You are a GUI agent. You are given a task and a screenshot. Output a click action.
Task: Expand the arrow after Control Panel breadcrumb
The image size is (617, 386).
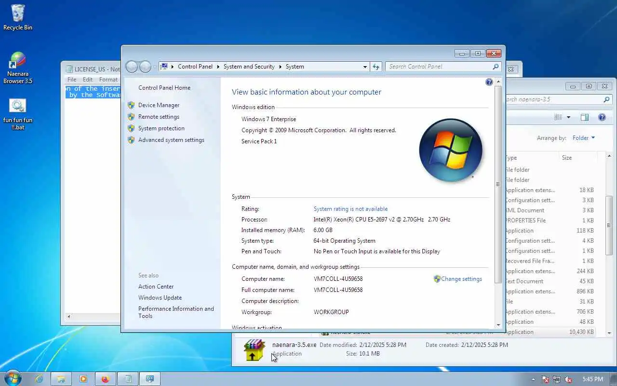tap(218, 67)
